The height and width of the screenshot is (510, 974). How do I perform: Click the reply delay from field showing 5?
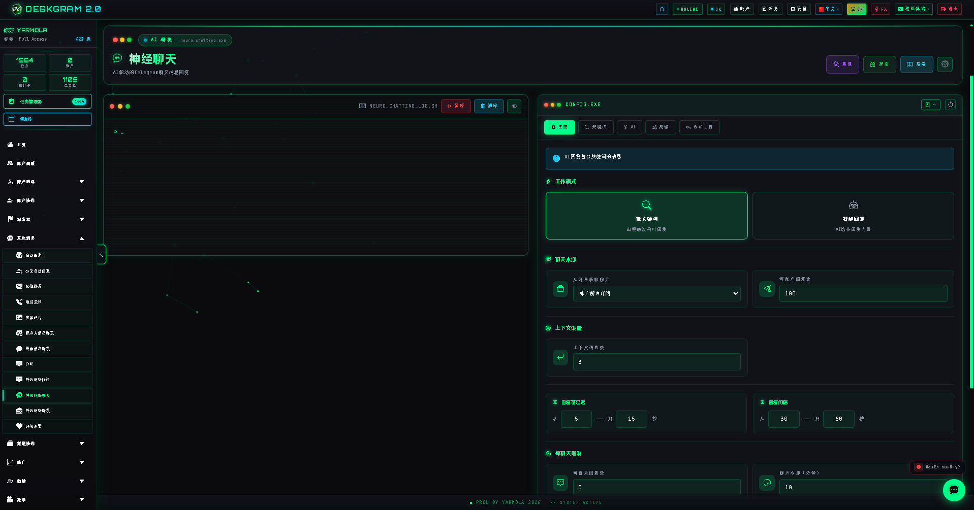click(x=576, y=419)
